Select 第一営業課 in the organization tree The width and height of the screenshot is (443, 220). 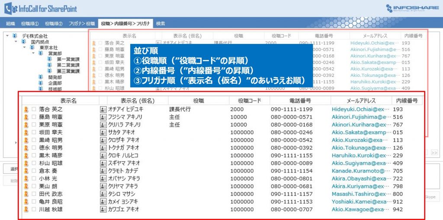[68, 60]
